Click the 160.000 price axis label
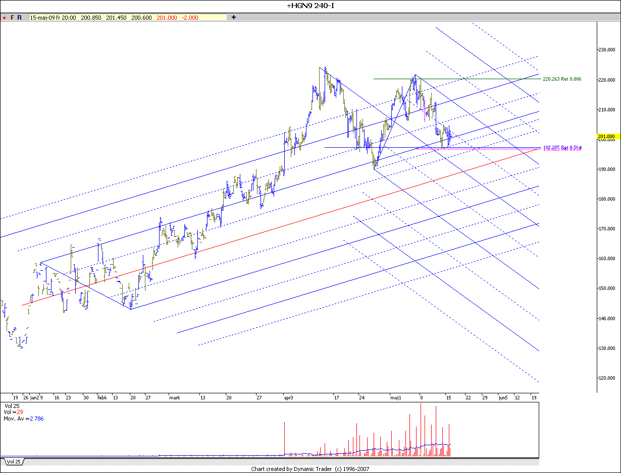Viewport: 621px width, 473px height. 607,259
